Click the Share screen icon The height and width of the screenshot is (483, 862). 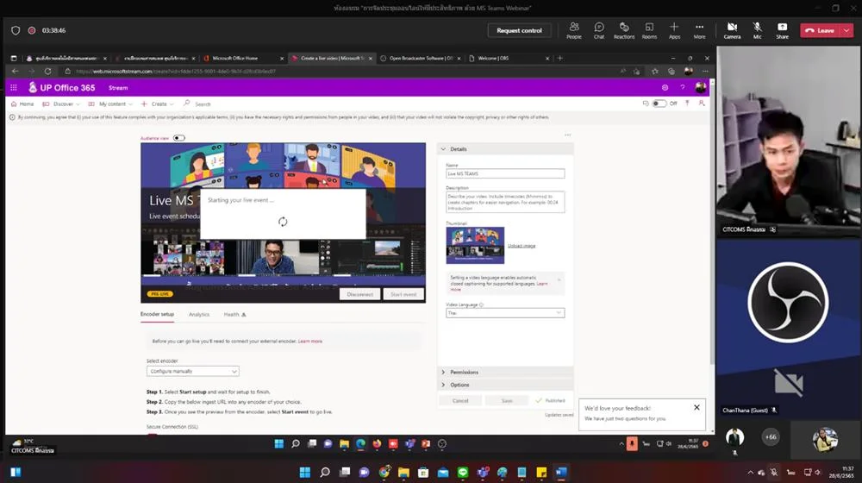tap(783, 30)
